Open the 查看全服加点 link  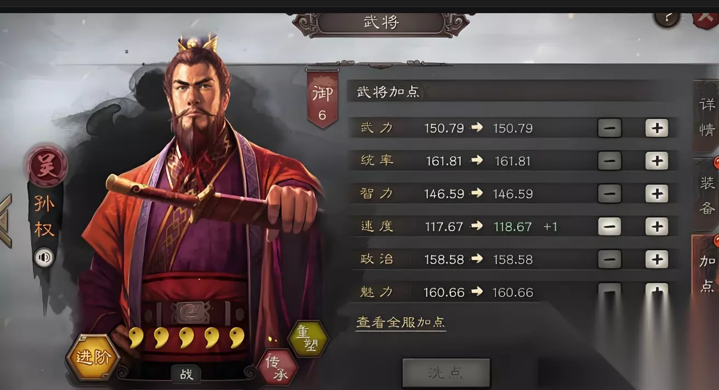[x=401, y=322]
